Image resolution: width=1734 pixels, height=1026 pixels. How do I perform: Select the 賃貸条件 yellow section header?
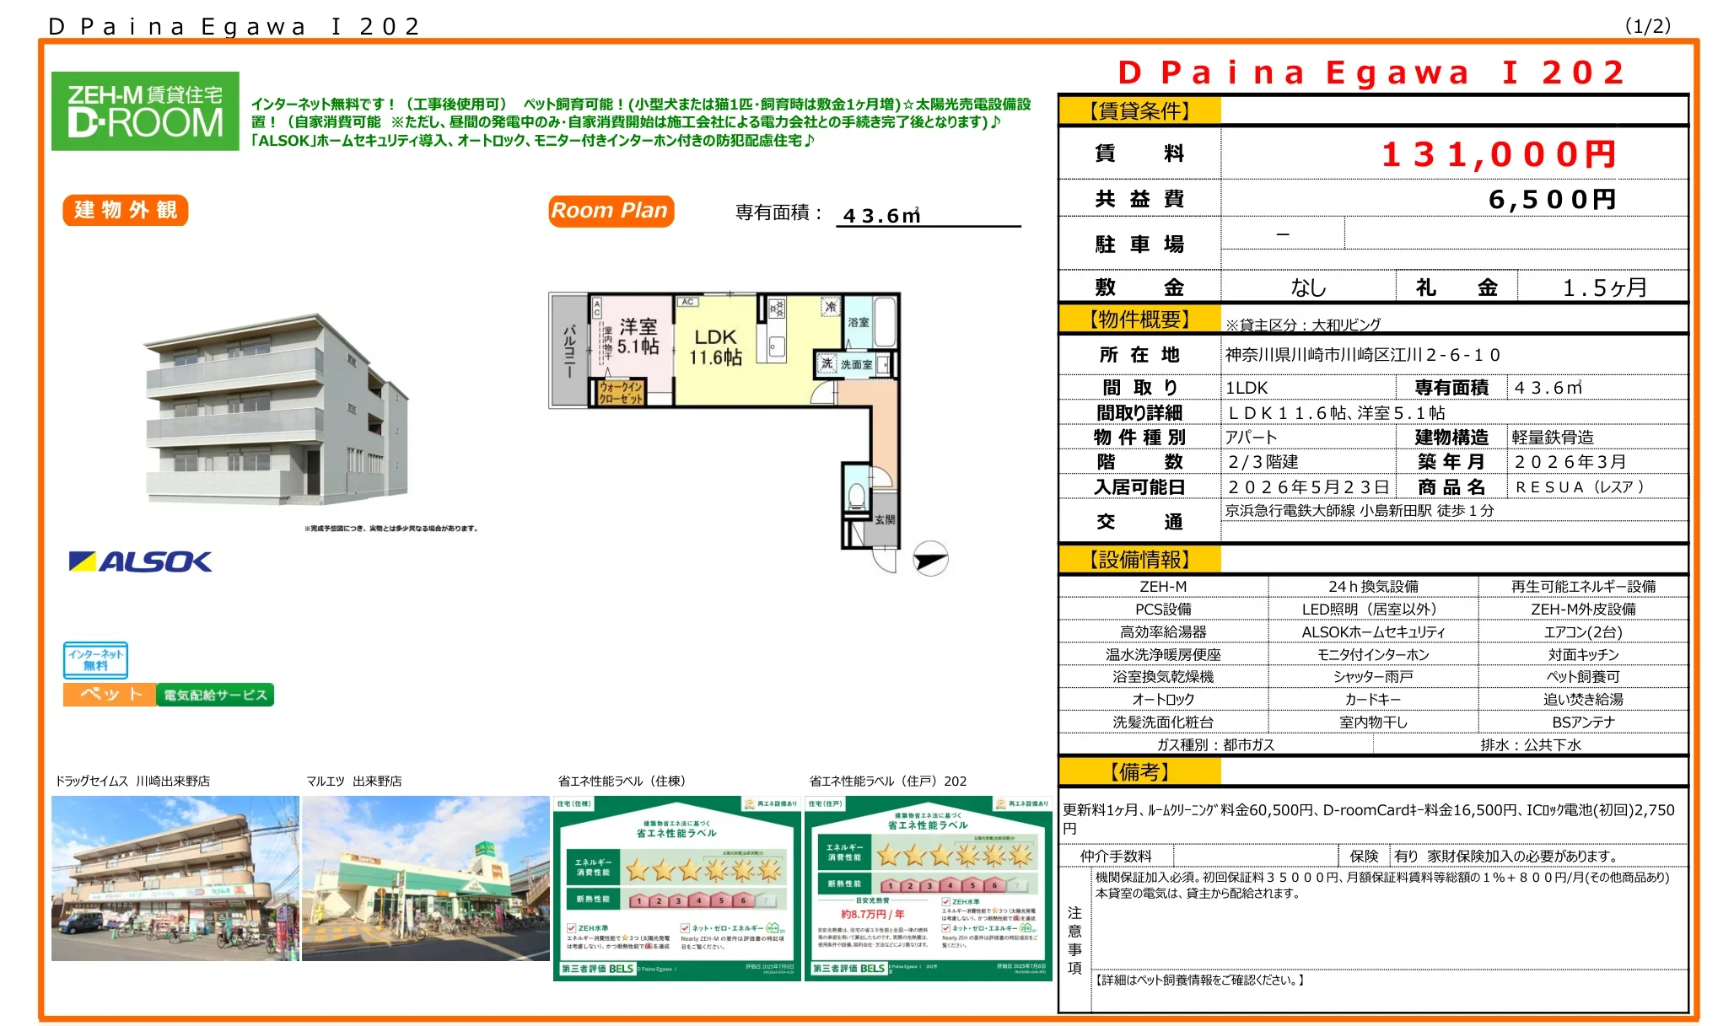click(x=1139, y=110)
